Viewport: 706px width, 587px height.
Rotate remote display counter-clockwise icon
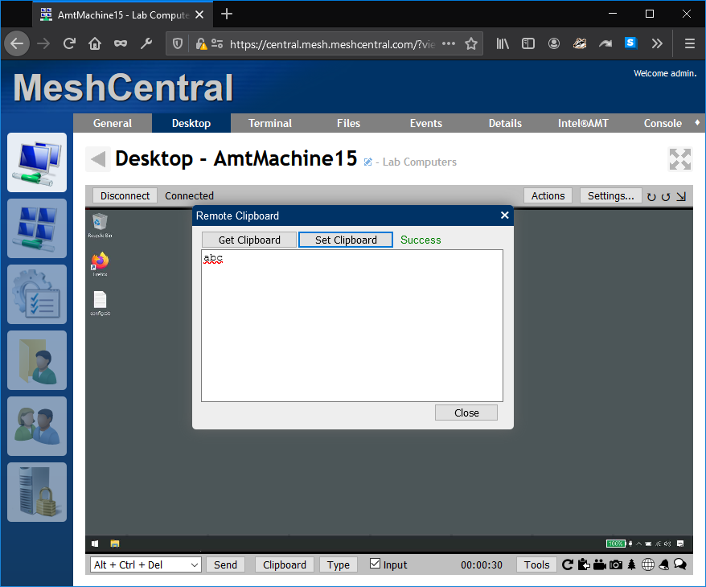tap(666, 197)
